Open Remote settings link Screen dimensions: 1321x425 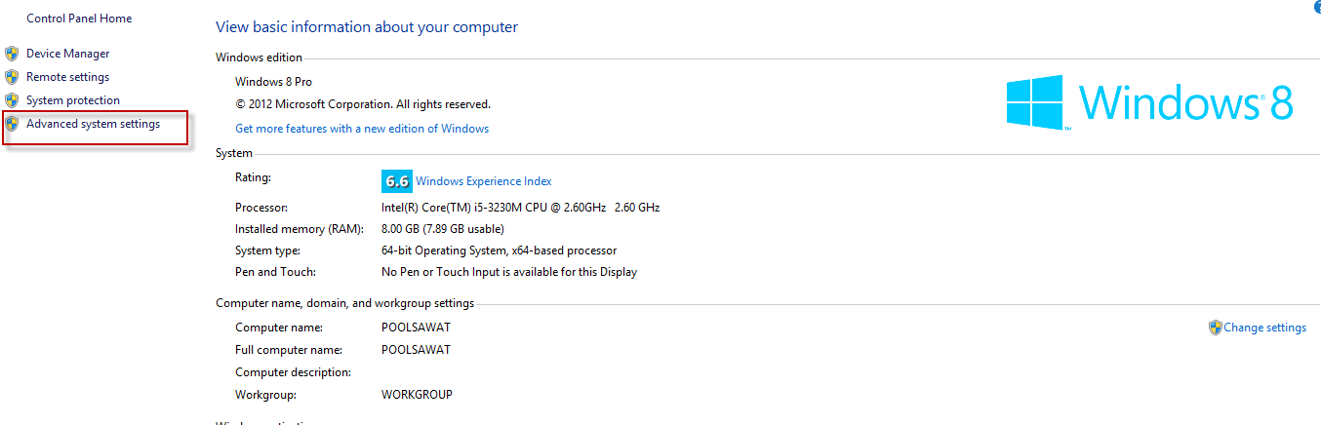pos(67,77)
